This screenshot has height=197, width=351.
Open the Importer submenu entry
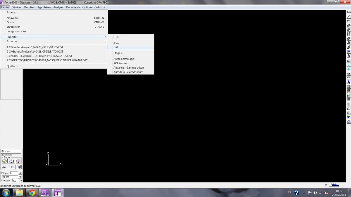(54, 37)
